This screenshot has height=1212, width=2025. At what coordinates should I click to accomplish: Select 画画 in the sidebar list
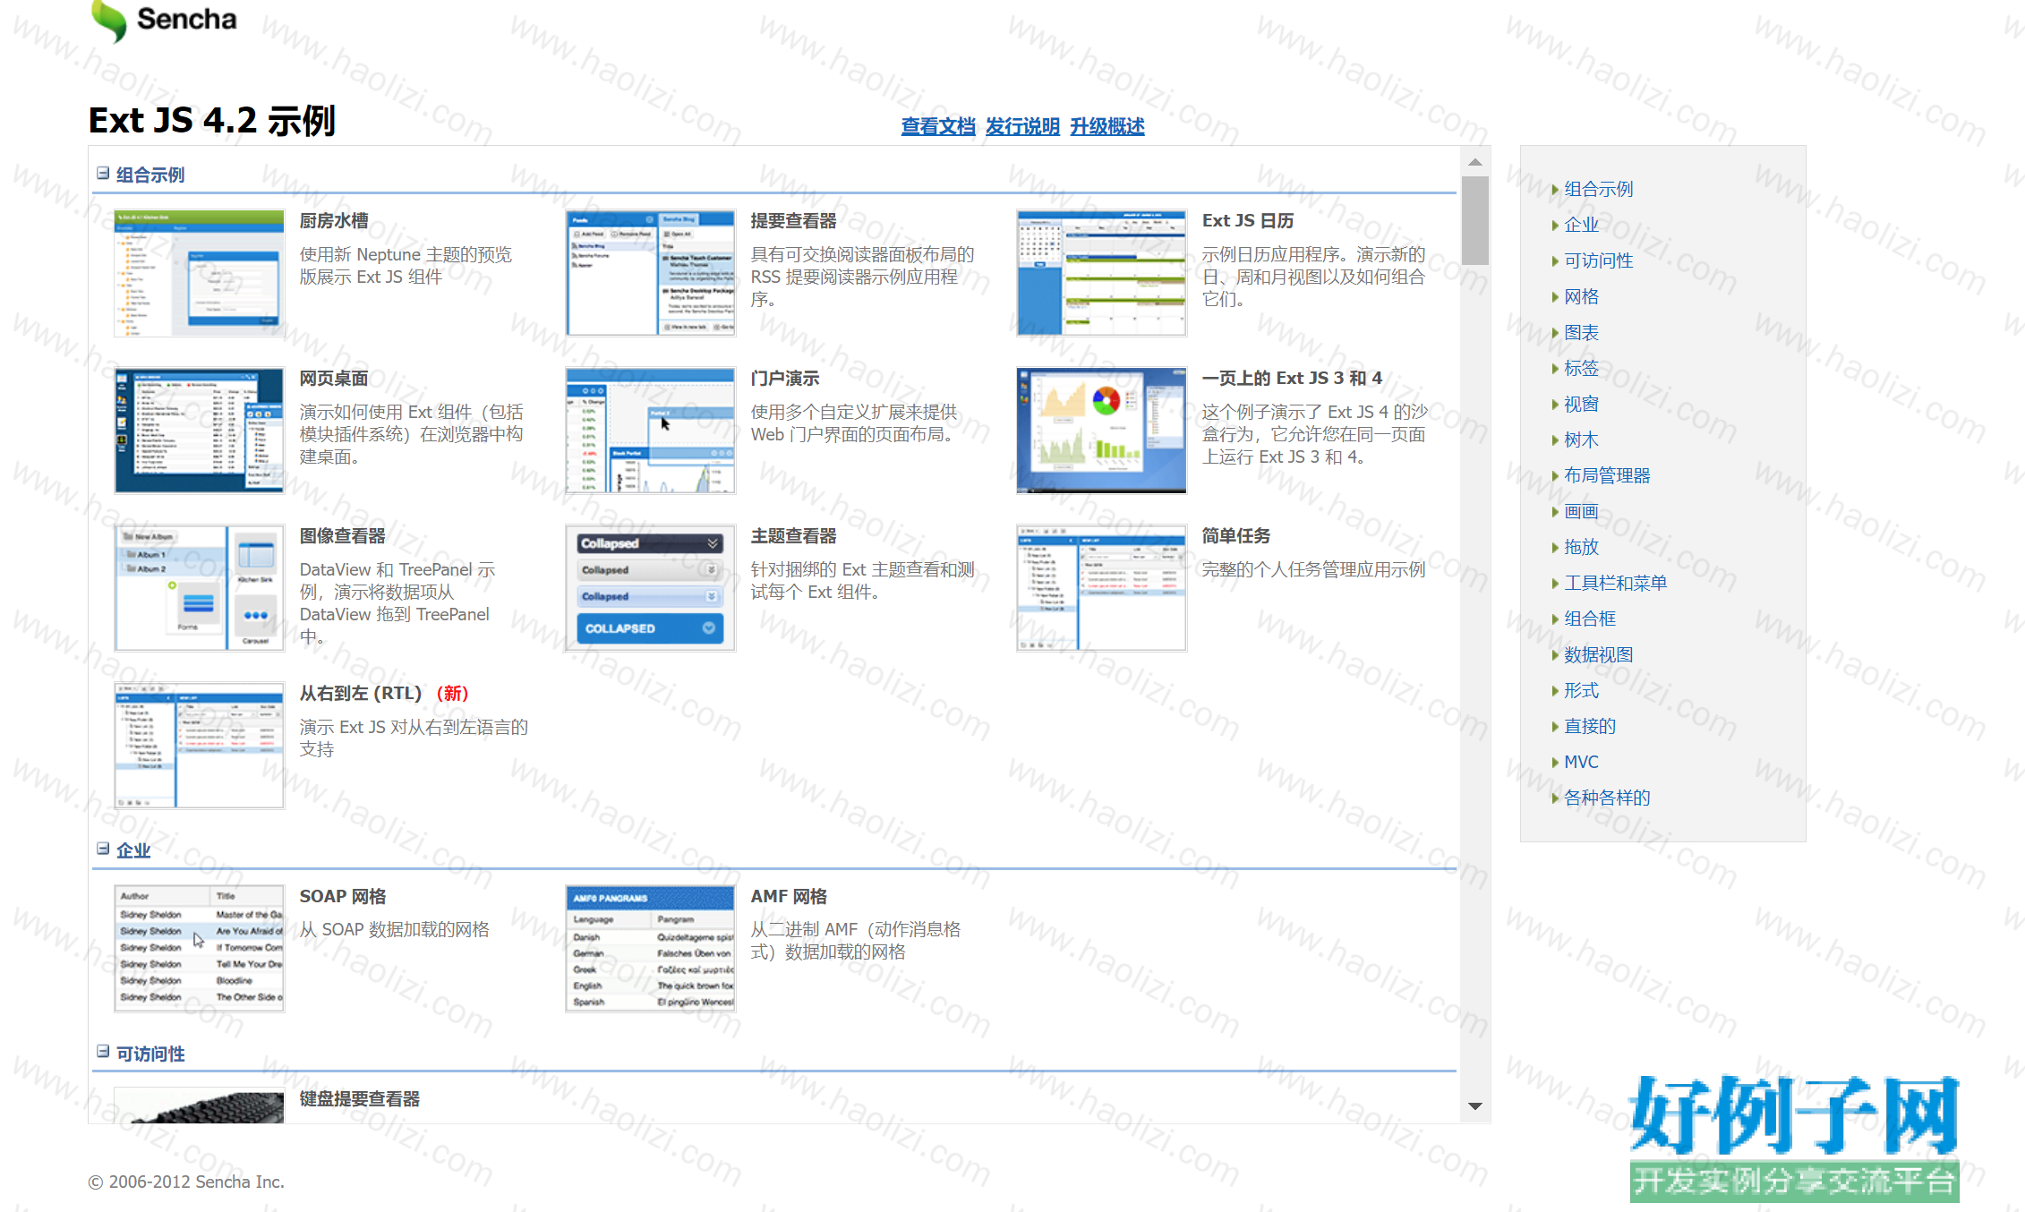(x=1581, y=511)
